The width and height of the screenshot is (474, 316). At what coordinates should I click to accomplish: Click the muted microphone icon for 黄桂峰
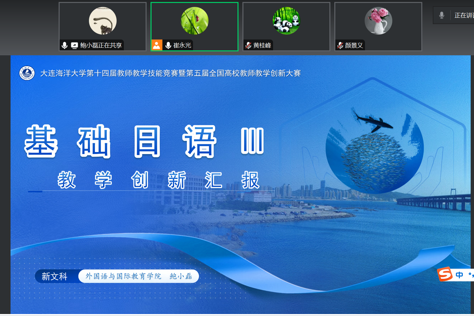248,45
